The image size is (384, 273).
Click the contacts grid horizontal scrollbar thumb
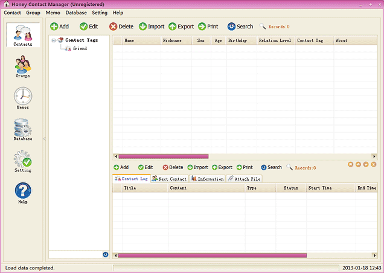tap(164, 156)
